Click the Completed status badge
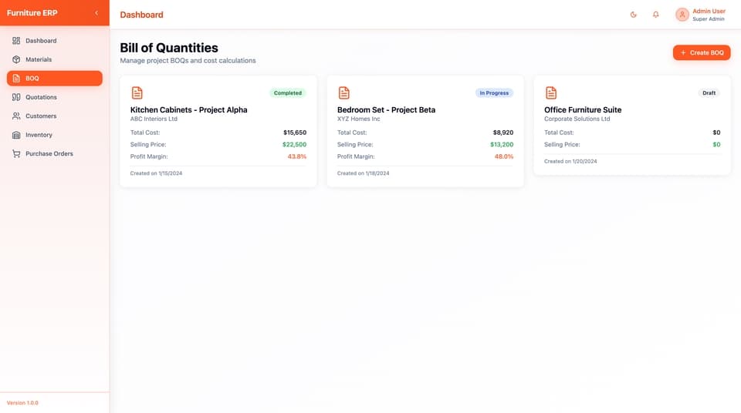The image size is (741, 413). point(288,93)
